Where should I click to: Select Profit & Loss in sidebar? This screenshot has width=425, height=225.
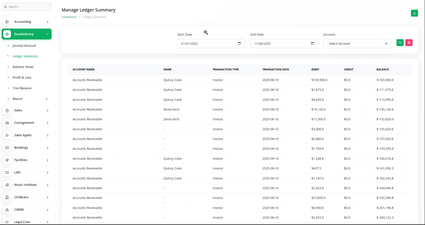click(22, 77)
